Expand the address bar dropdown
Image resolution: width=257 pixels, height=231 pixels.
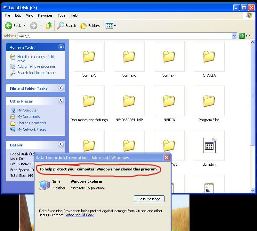tap(234, 36)
